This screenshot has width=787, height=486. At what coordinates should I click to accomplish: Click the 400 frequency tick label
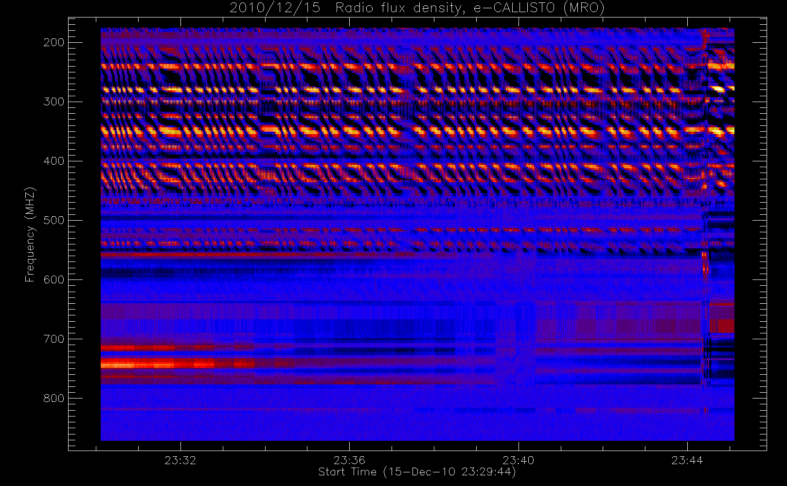[54, 161]
